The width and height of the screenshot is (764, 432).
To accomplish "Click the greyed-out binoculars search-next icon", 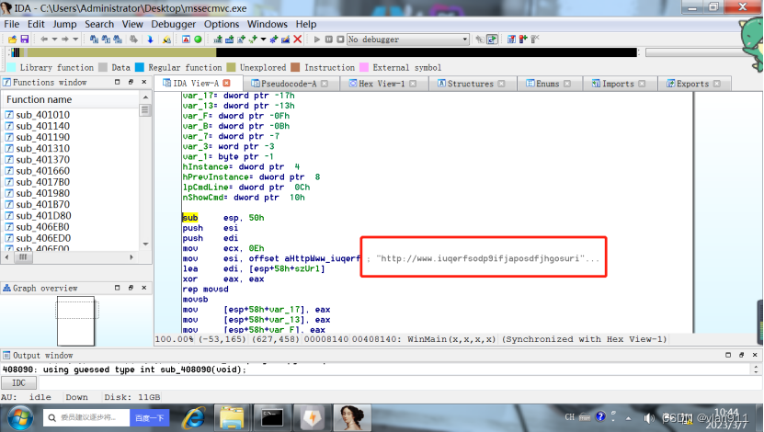I will coord(133,39).
